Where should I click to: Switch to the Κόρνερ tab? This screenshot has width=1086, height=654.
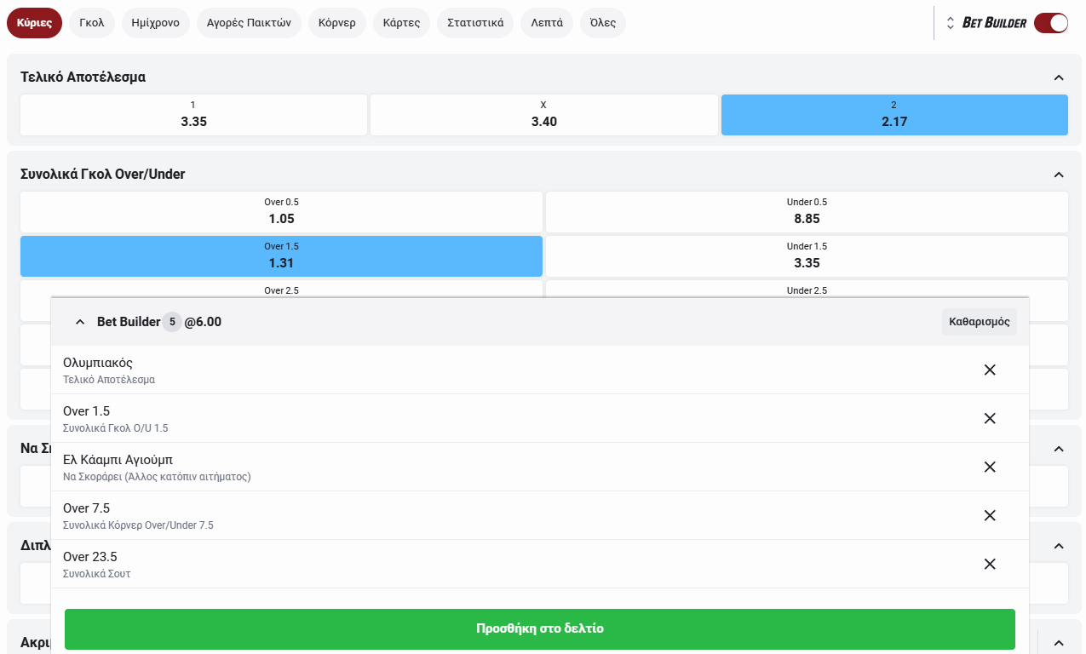(x=336, y=23)
